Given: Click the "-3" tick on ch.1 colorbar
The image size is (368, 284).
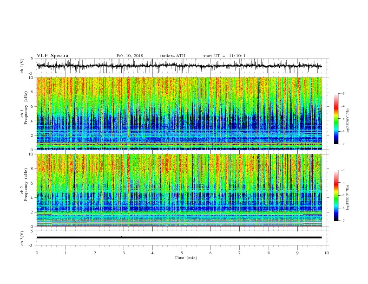Looking at the screenshot, I should click(343, 93).
